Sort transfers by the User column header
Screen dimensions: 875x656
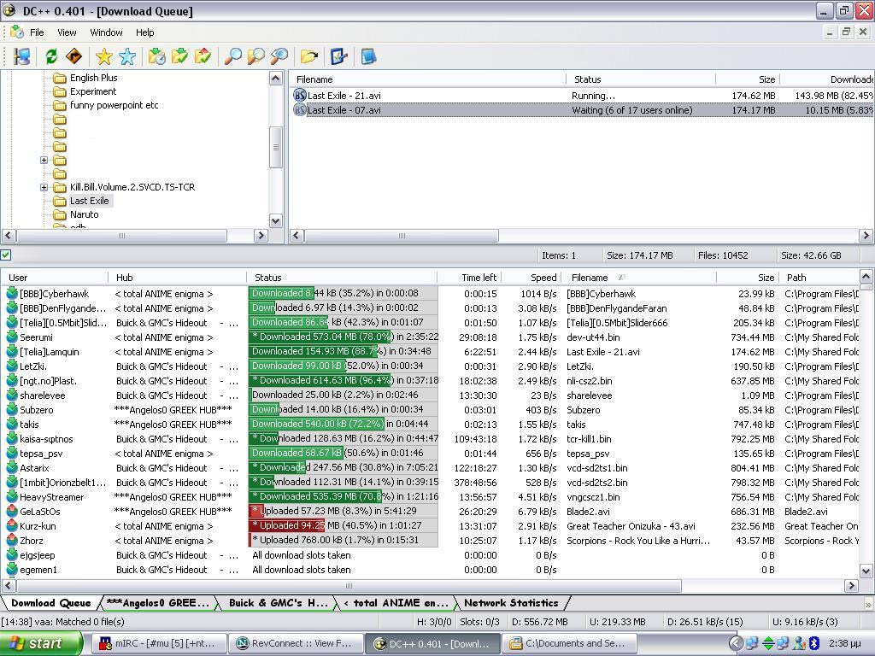55,278
